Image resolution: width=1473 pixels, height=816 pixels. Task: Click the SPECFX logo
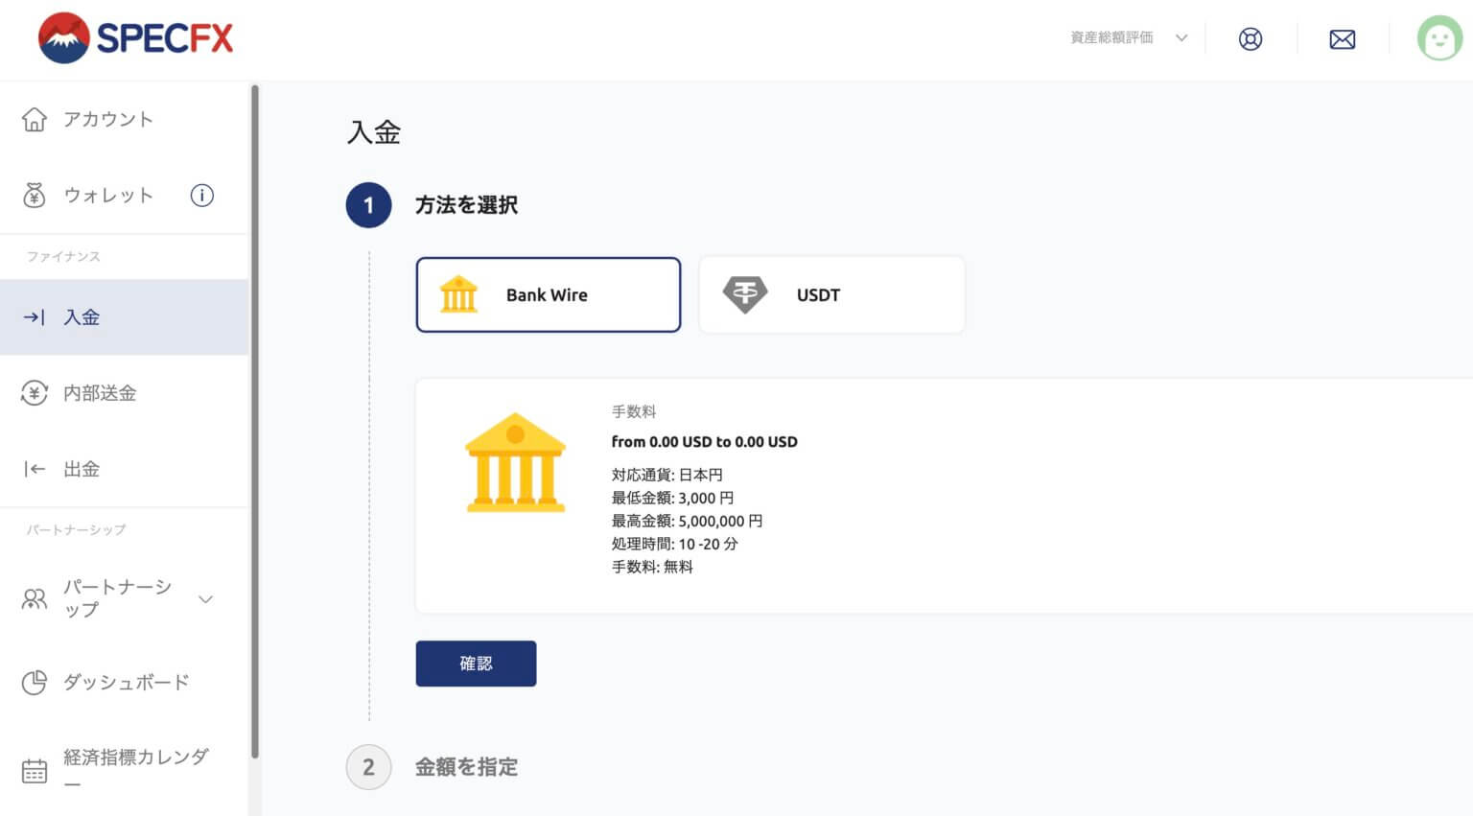click(x=135, y=38)
